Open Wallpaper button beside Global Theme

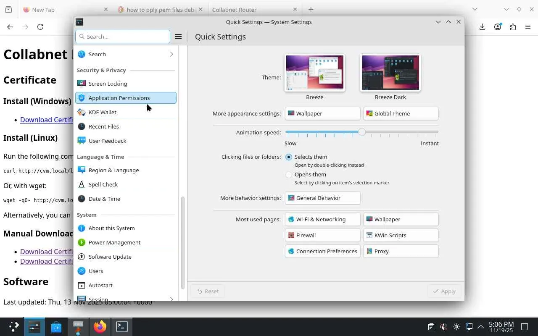tap(322, 113)
